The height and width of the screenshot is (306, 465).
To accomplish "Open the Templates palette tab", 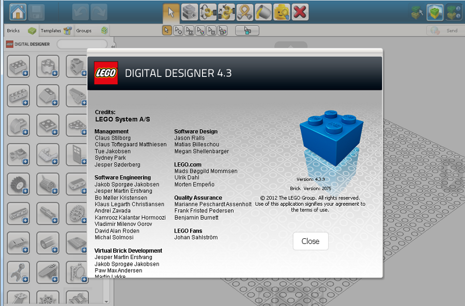I will click(x=56, y=30).
